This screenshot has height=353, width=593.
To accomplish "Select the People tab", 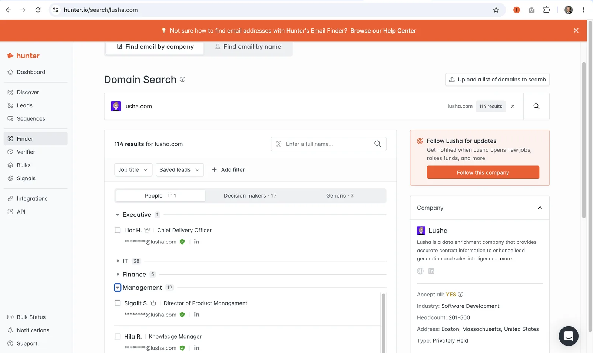I will tap(160, 196).
